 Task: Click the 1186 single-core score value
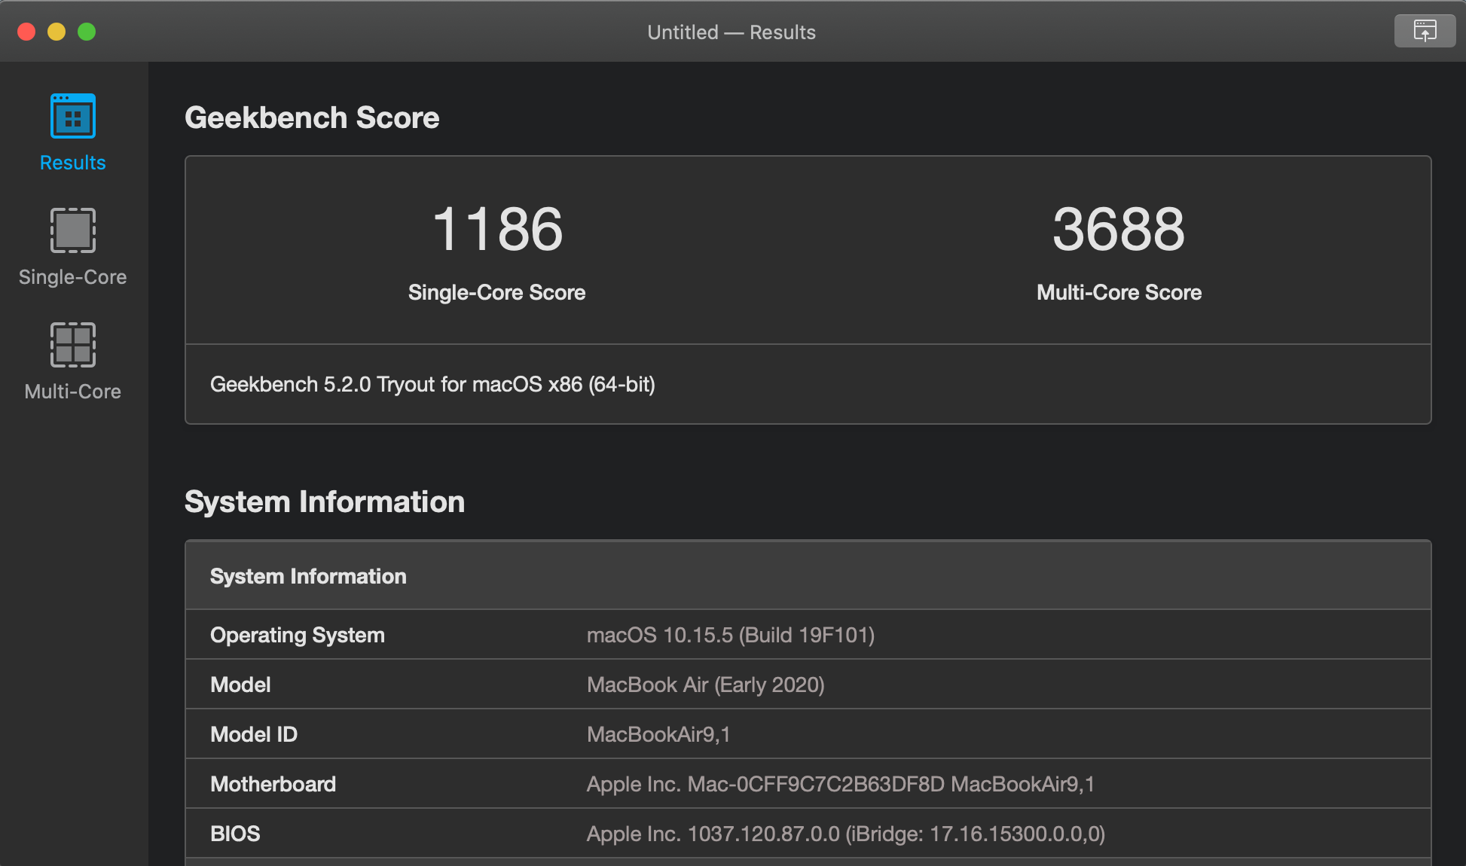tap(497, 229)
